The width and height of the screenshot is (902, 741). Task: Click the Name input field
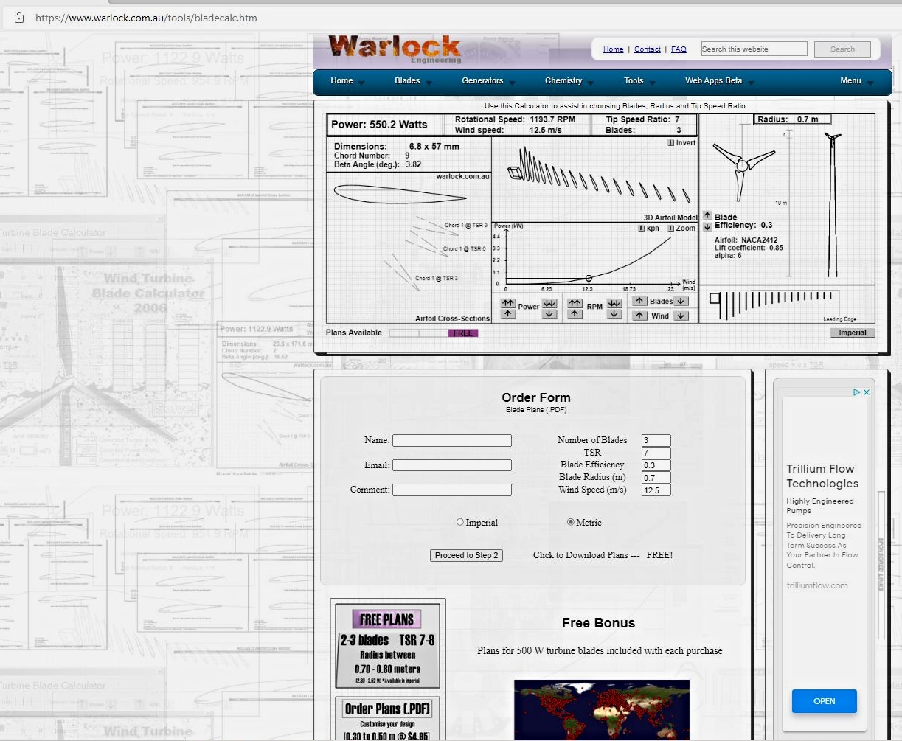coord(452,440)
